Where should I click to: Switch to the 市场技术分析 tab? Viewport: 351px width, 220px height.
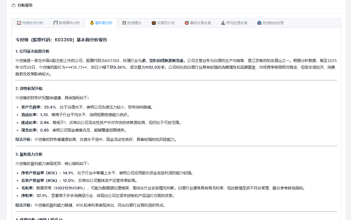coord(30,23)
